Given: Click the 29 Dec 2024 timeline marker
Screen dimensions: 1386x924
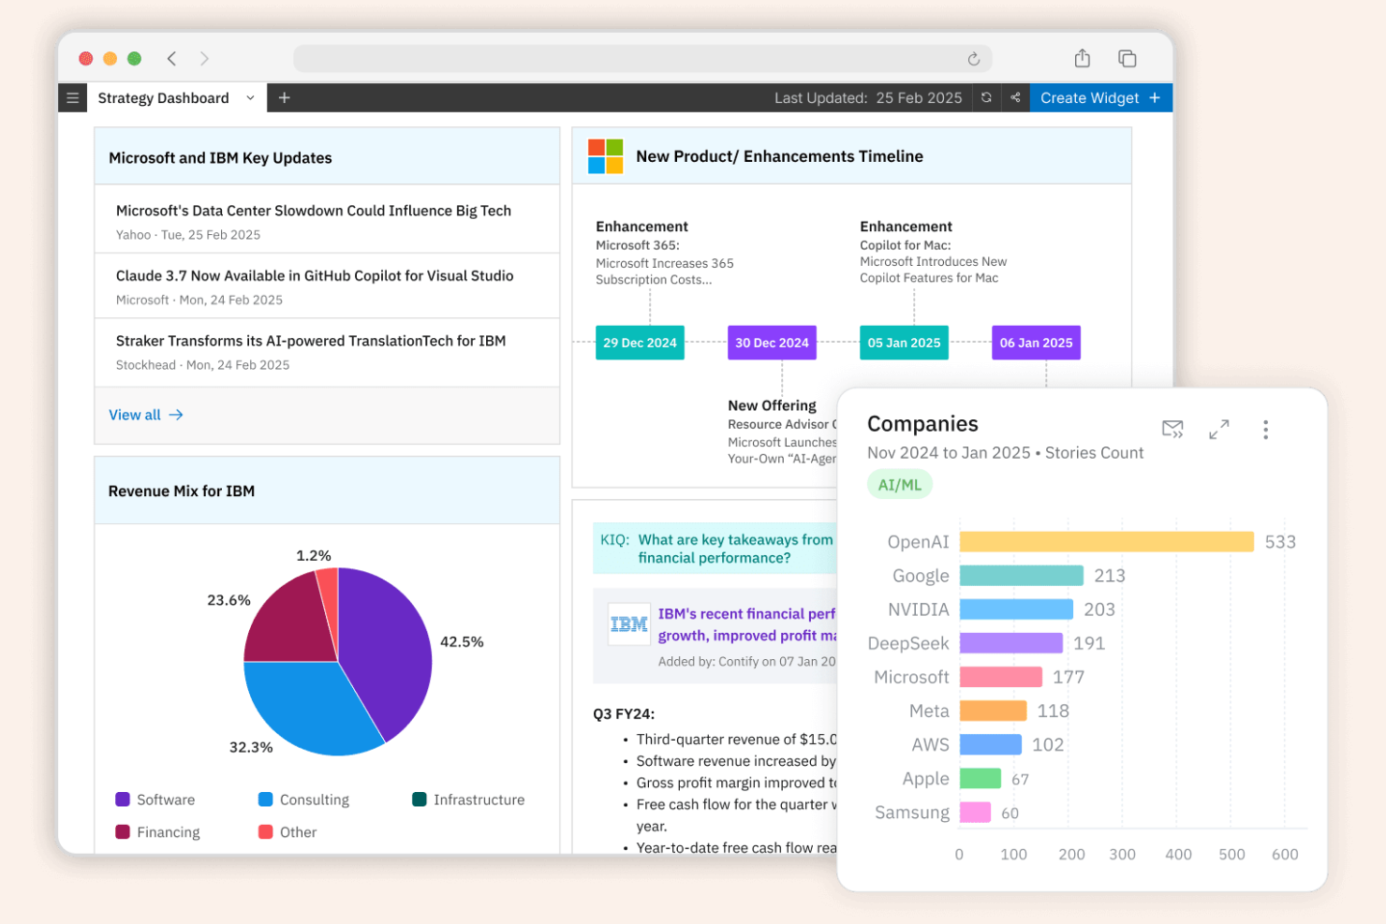Looking at the screenshot, I should coord(640,343).
